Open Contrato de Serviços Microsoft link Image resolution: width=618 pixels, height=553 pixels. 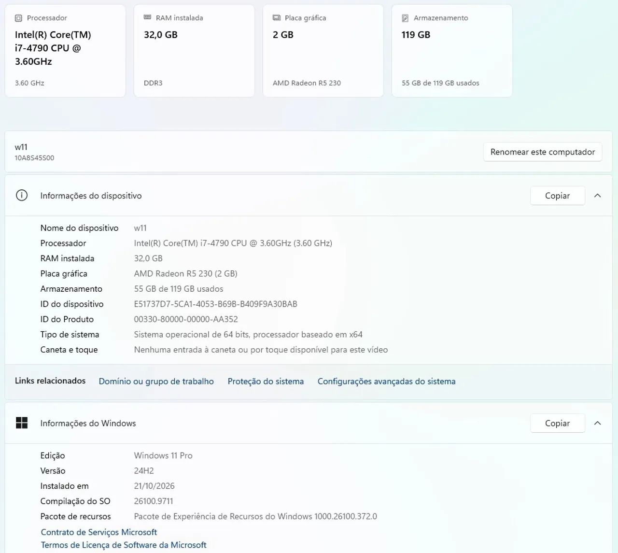(99, 532)
